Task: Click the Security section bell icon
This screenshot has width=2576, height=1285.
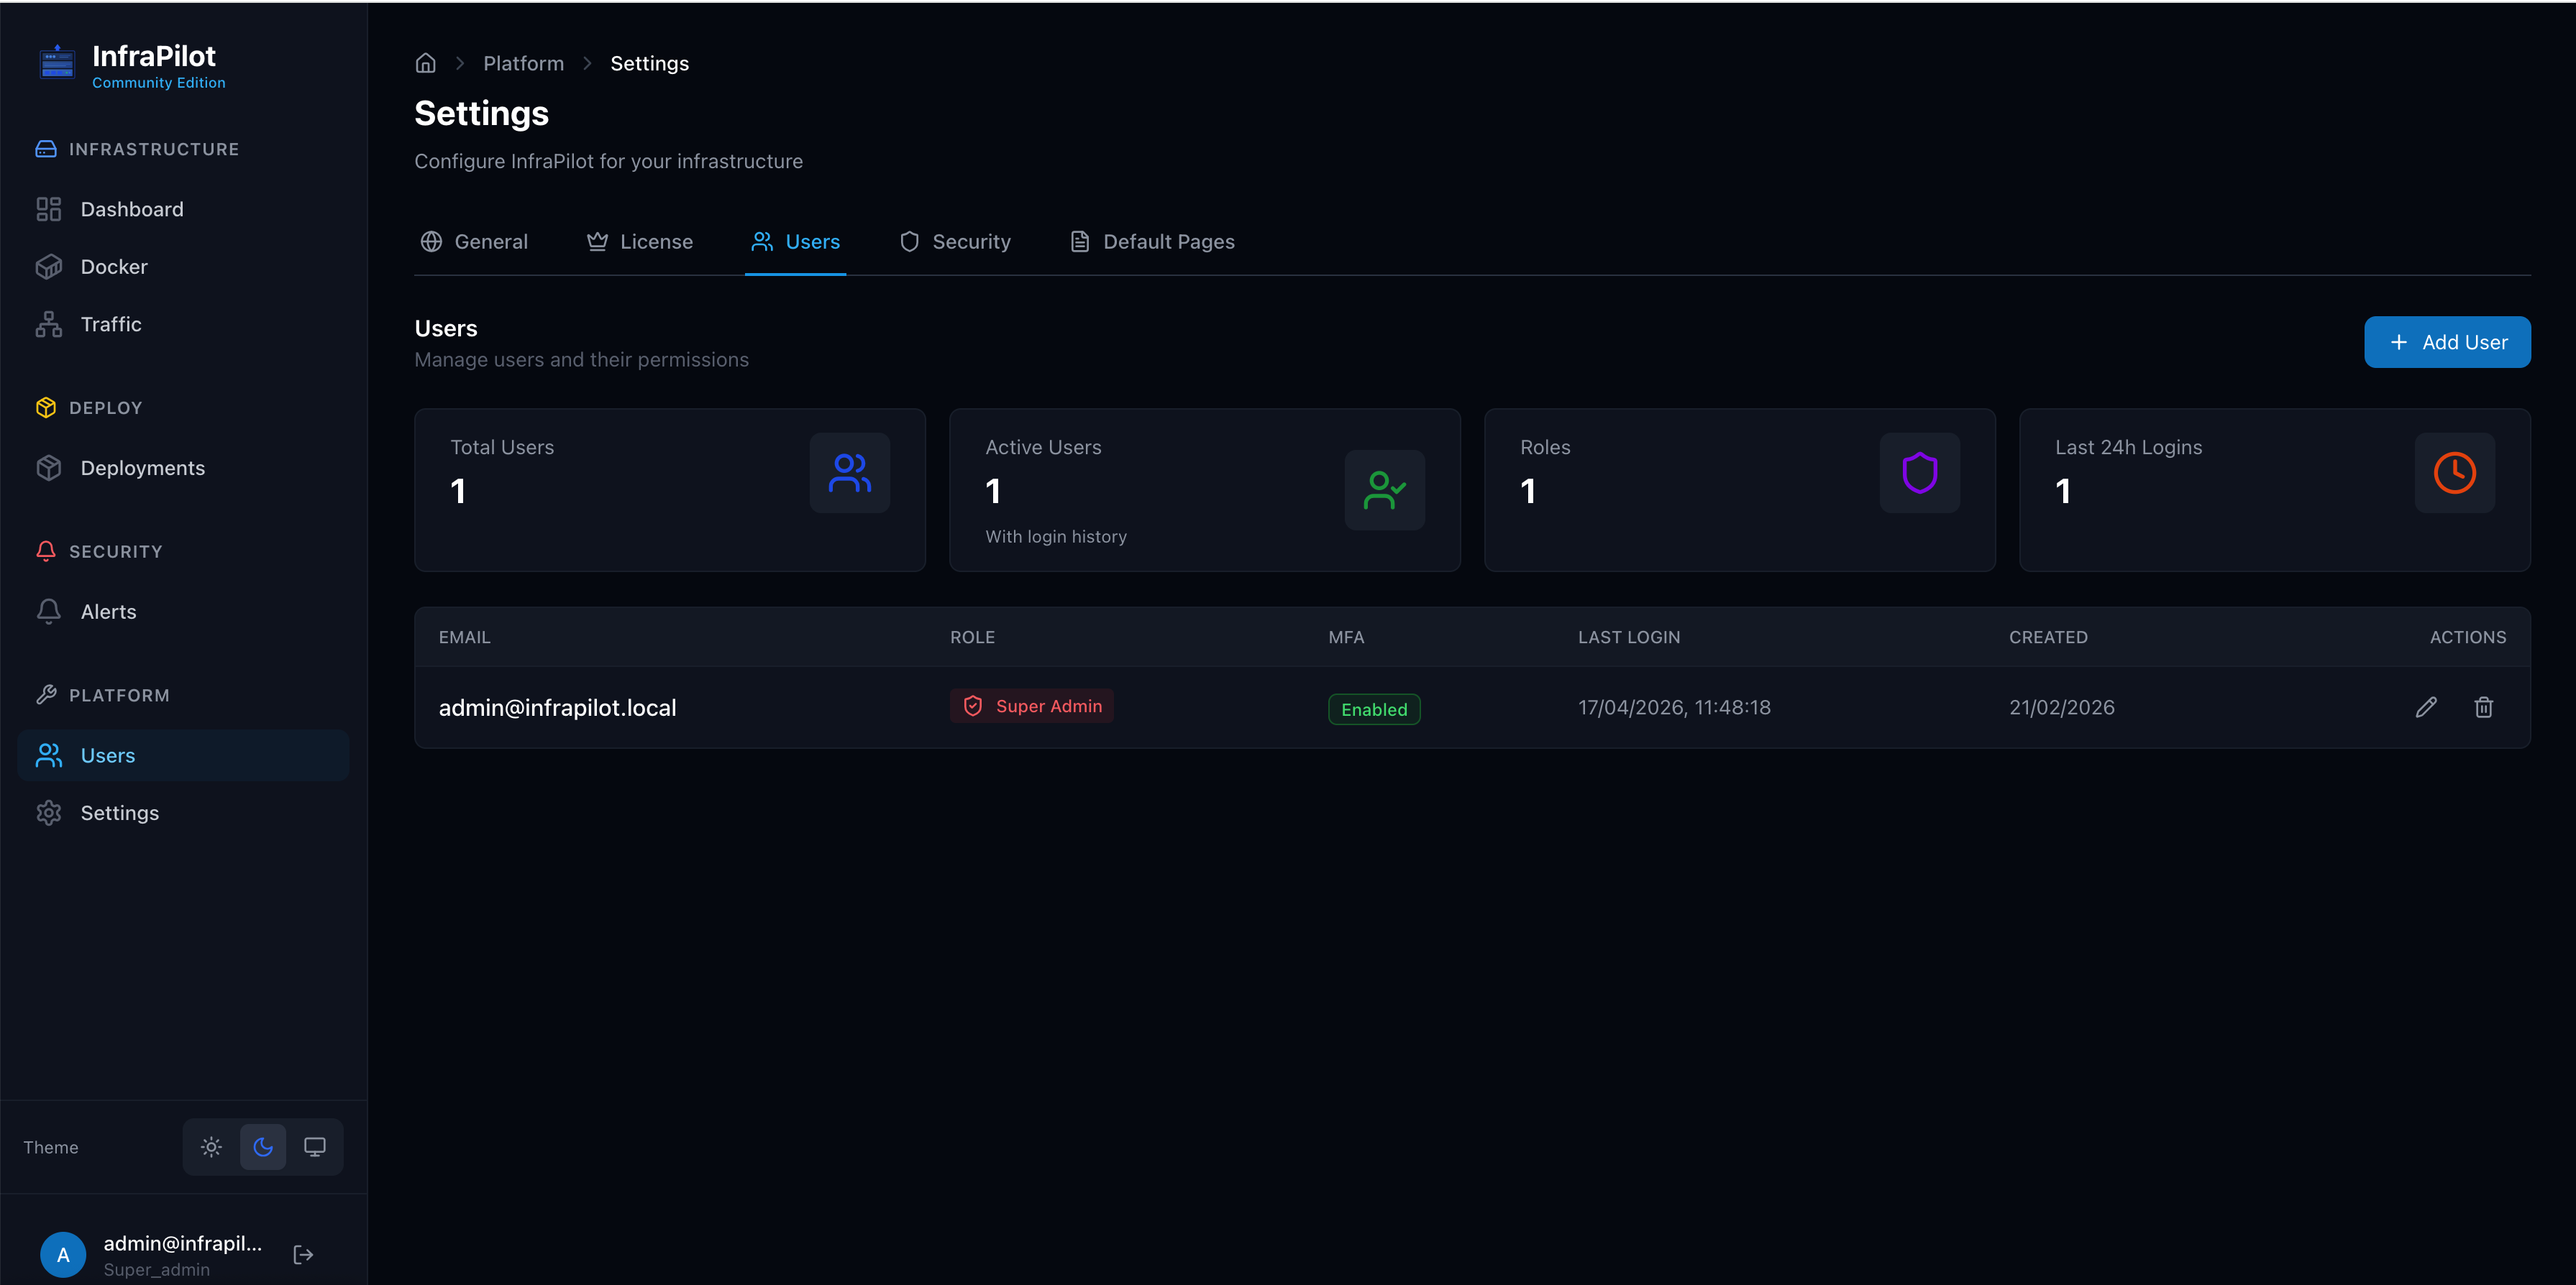Action: (x=46, y=551)
